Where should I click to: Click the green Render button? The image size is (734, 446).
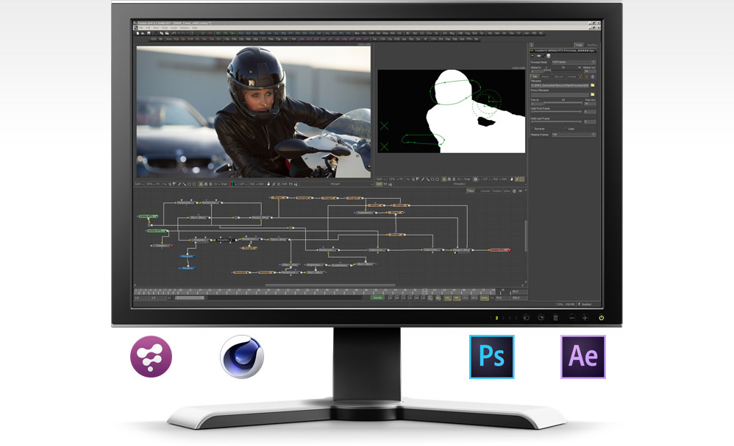pos(377,297)
